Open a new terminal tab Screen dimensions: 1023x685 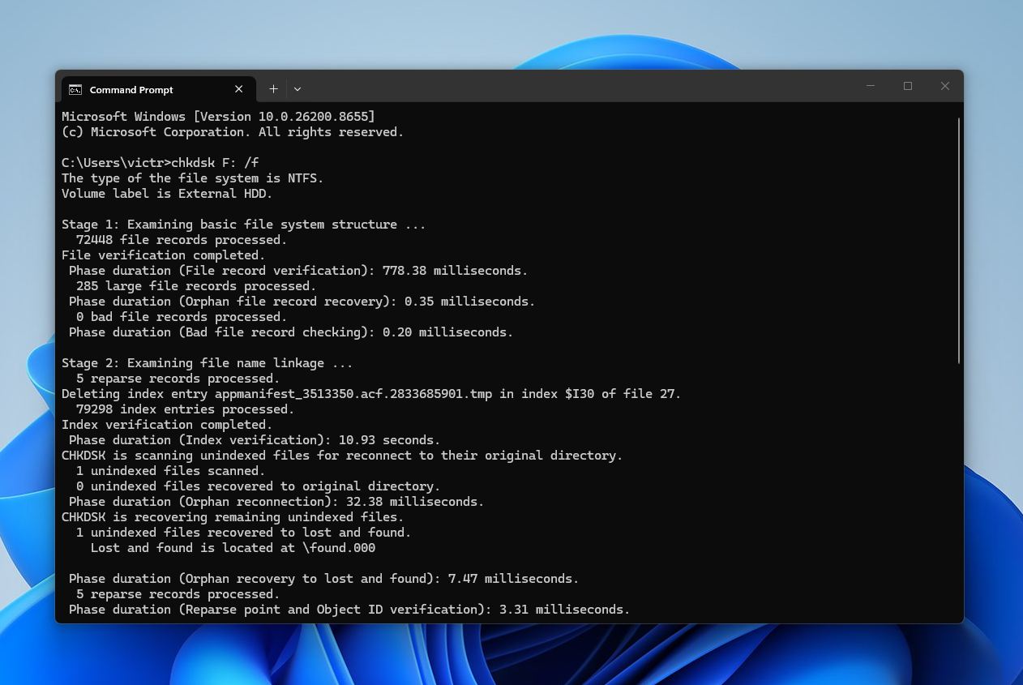coord(273,89)
